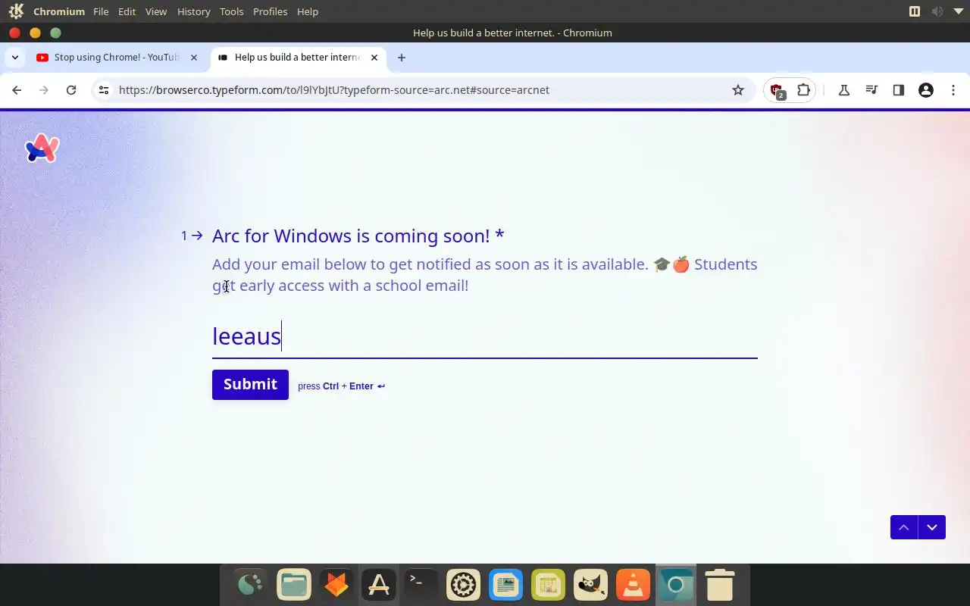Screen dimensions: 970x606
Task: Go forward in browser history
Action: 44,90
